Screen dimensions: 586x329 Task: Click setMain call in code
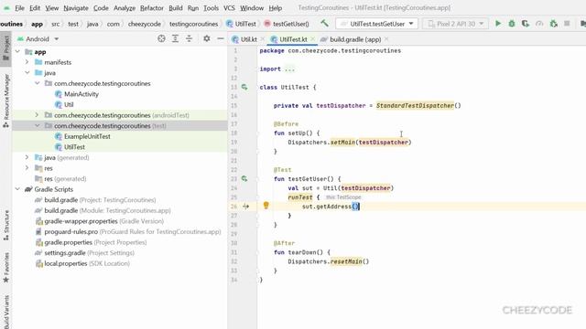coord(342,143)
